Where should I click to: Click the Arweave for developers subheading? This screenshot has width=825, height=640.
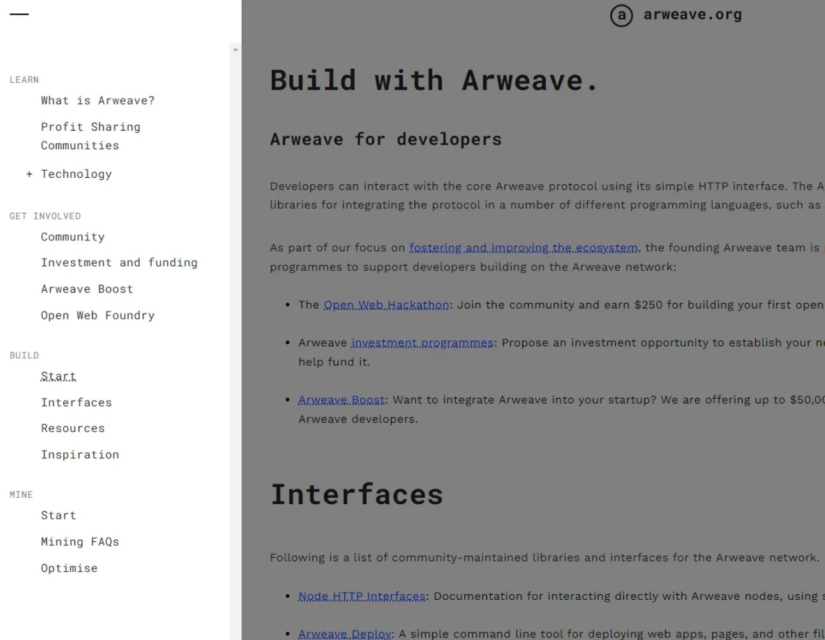pos(386,139)
